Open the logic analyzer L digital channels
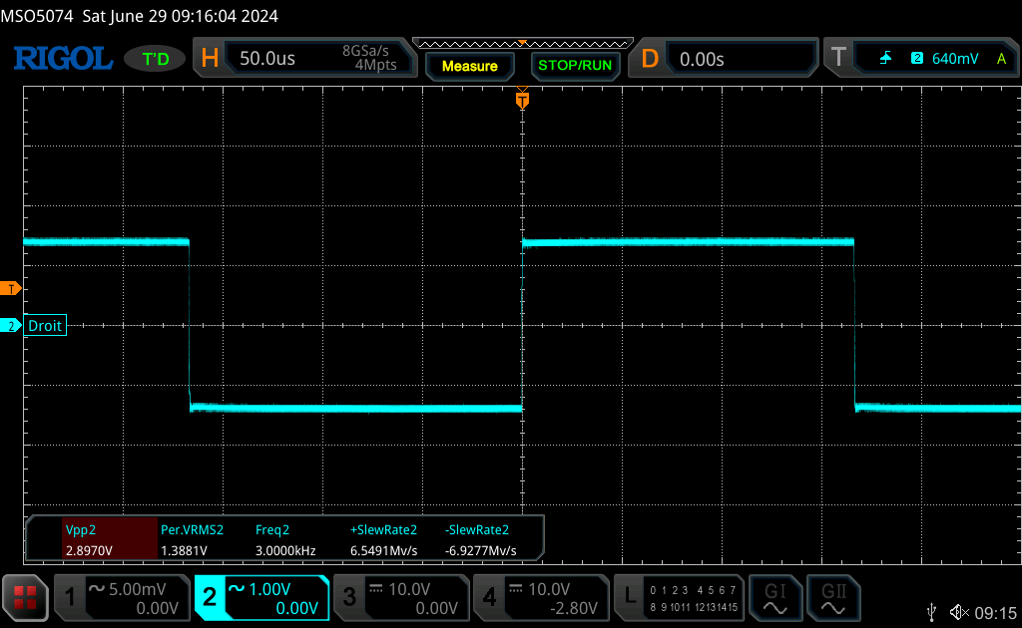Viewport: 1022px width, 628px height. pos(679,597)
